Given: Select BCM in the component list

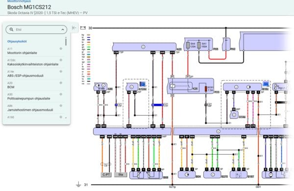Looking at the screenshot, I should (11, 87).
